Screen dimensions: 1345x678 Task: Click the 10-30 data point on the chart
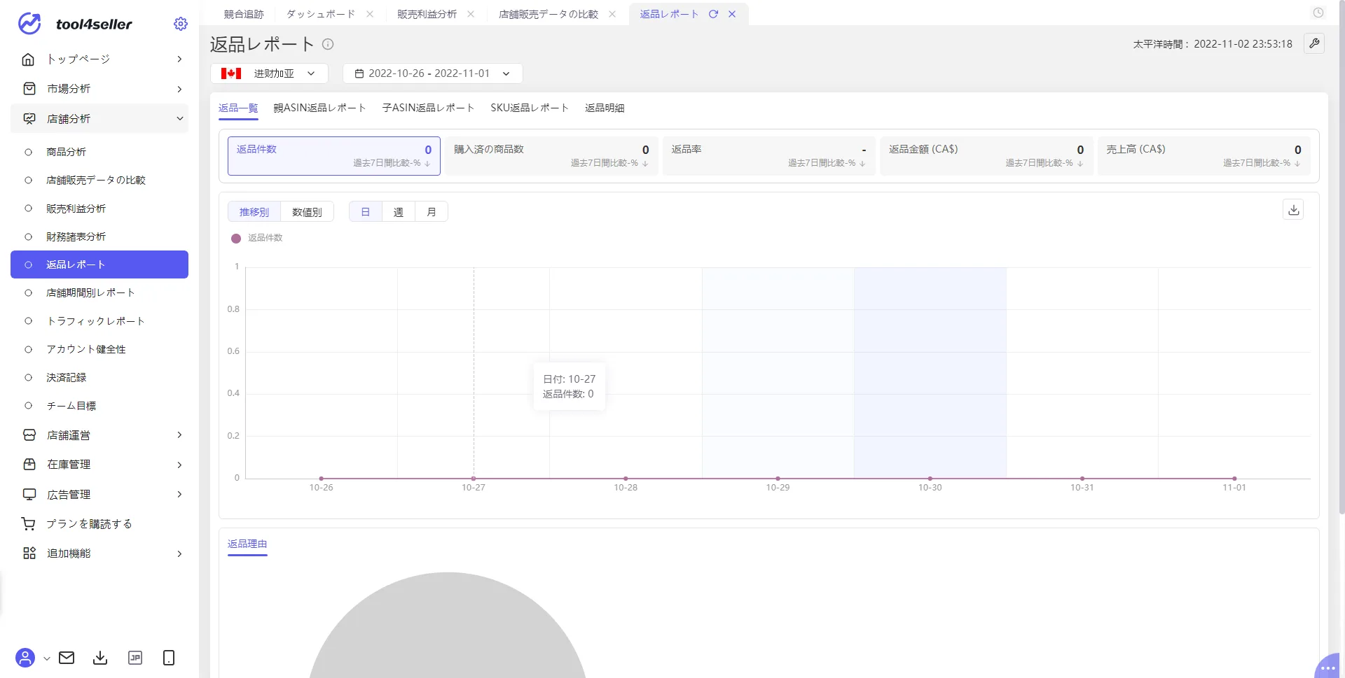930,479
